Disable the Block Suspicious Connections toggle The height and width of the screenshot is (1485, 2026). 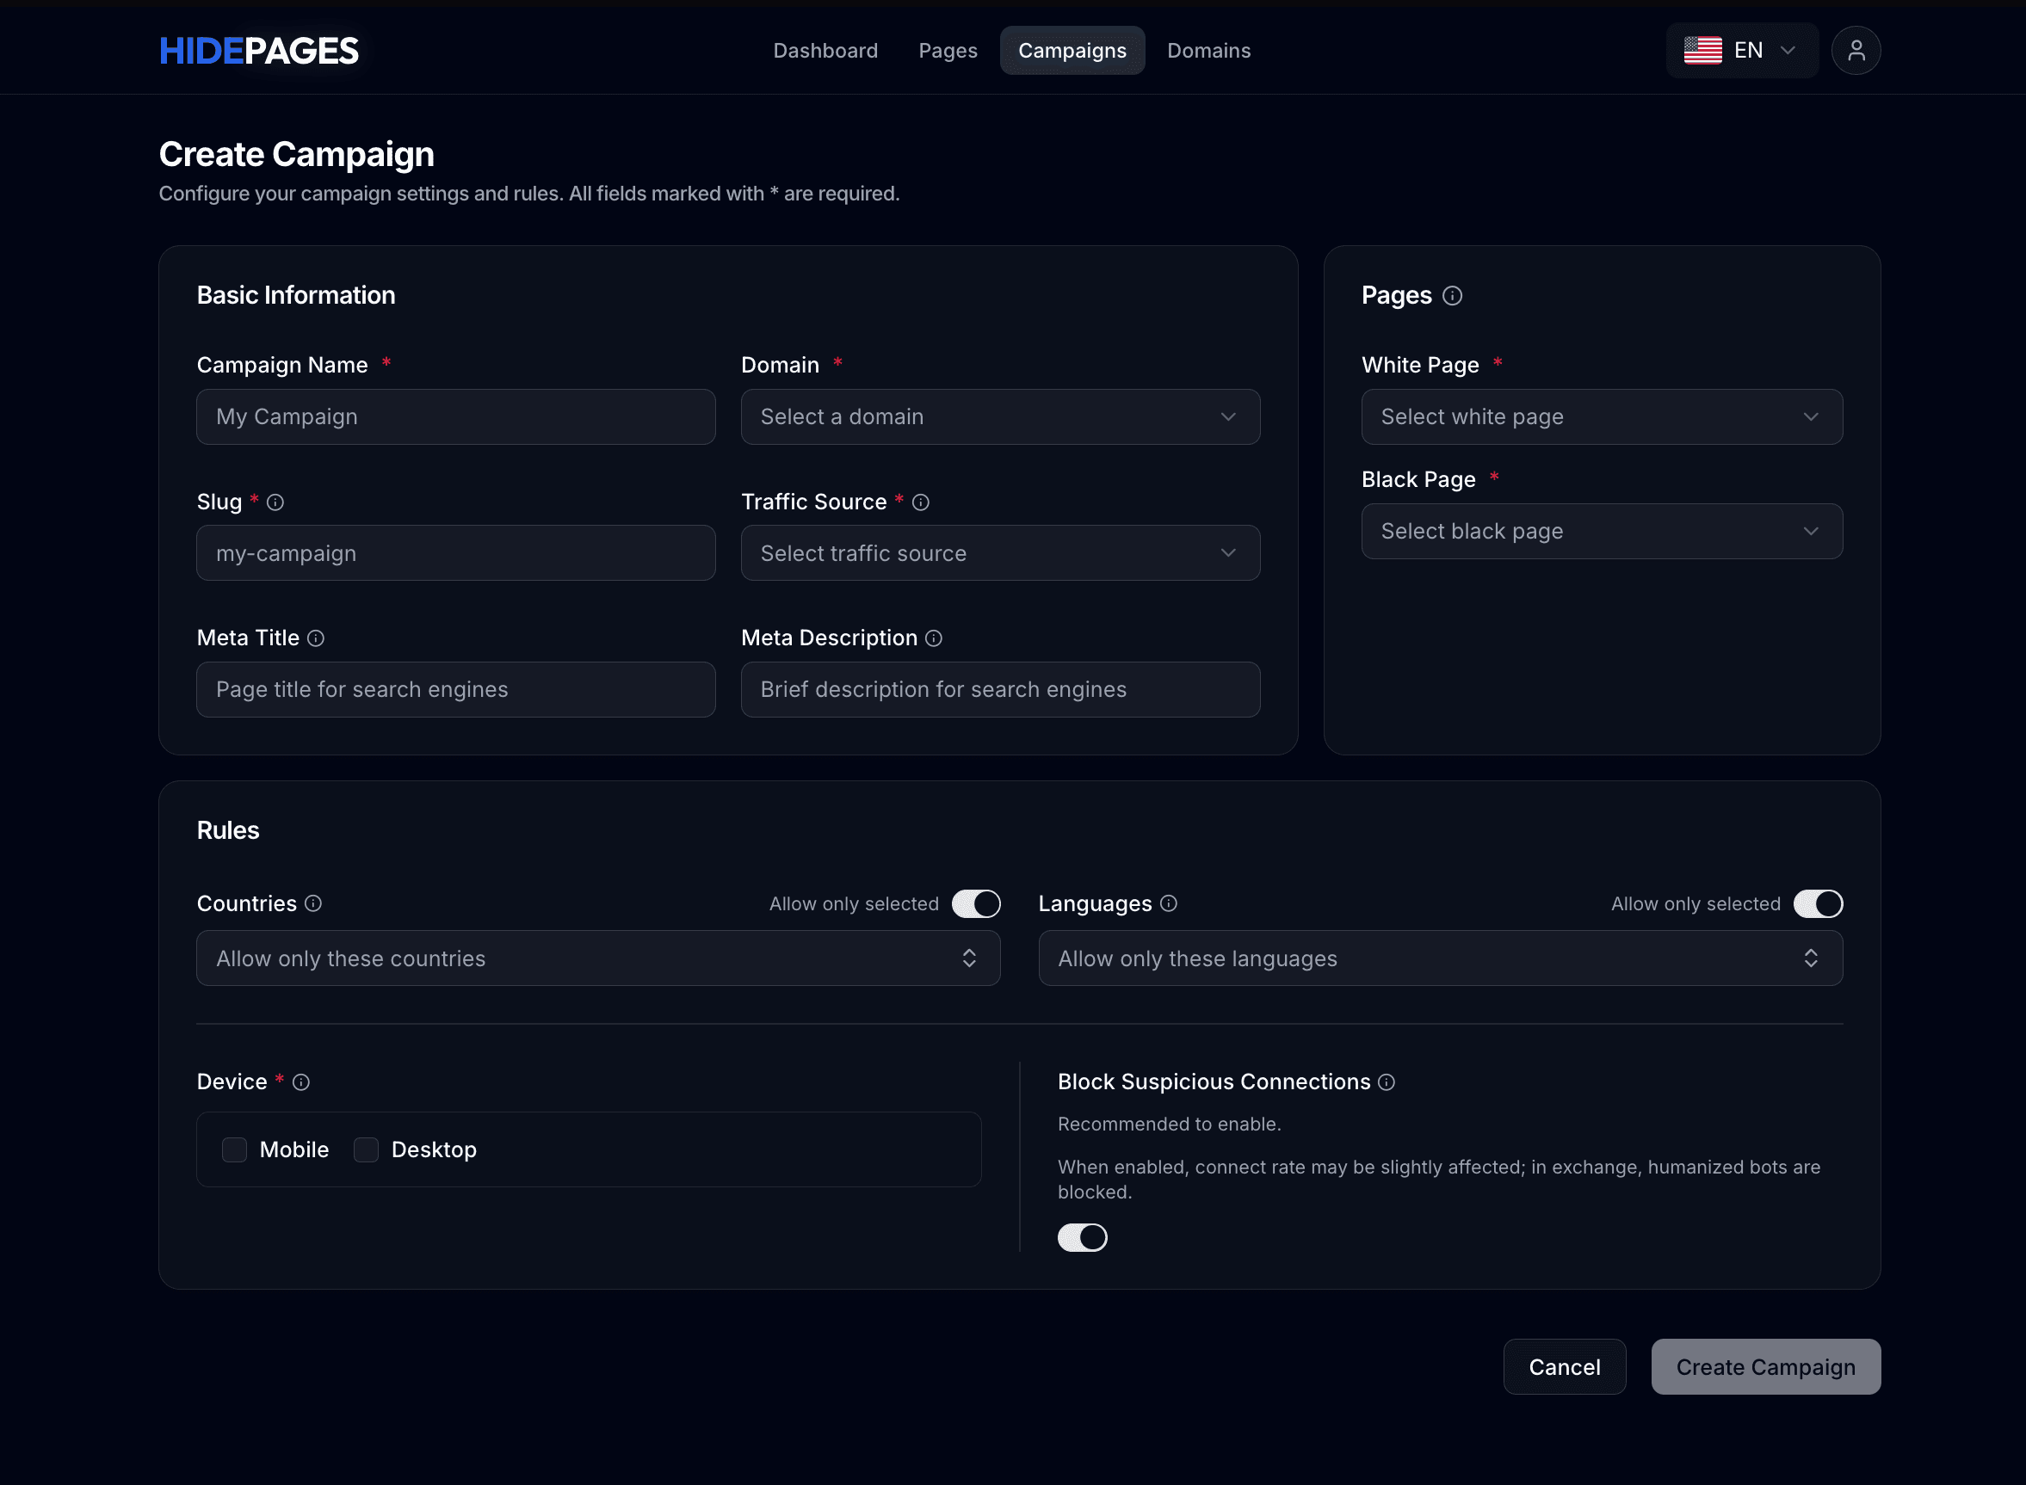pos(1083,1237)
